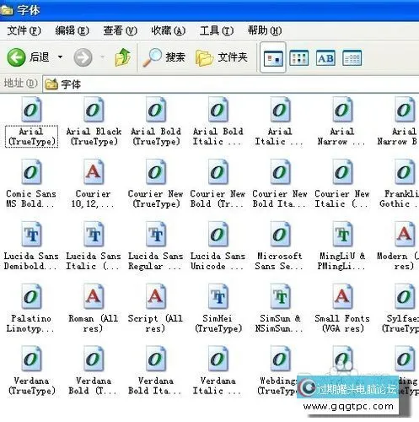Click the 字体 folder icon in title bar
Image resolution: width=419 pixels, height=422 pixels.
pyautogui.click(x=7, y=10)
